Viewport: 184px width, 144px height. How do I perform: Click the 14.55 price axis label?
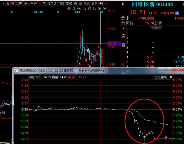(x=112, y=65)
